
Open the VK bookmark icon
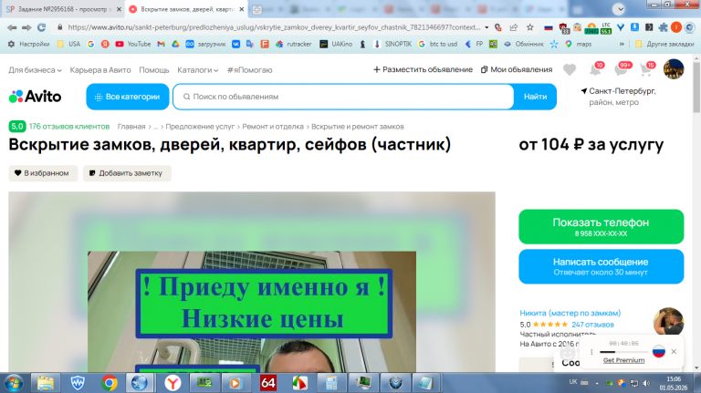coord(235,44)
